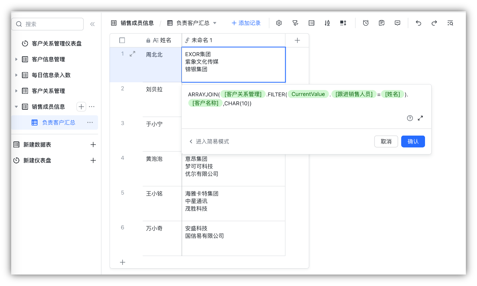Click 添加记录 button
Screen dimensions: 477x286
246,23
